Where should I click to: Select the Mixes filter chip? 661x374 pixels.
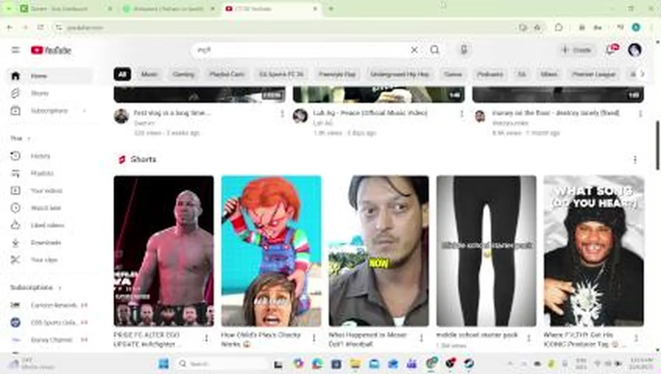pyautogui.click(x=549, y=74)
